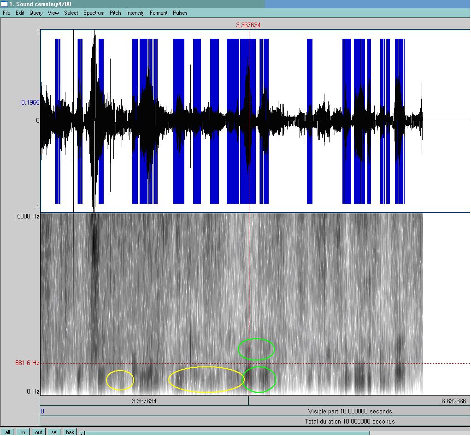The image size is (471, 436).
Task: Open the Edit menu
Action: pos(20,13)
